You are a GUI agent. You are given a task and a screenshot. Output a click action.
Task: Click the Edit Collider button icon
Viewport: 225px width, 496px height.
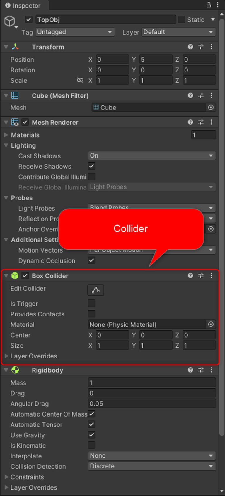[x=96, y=290]
